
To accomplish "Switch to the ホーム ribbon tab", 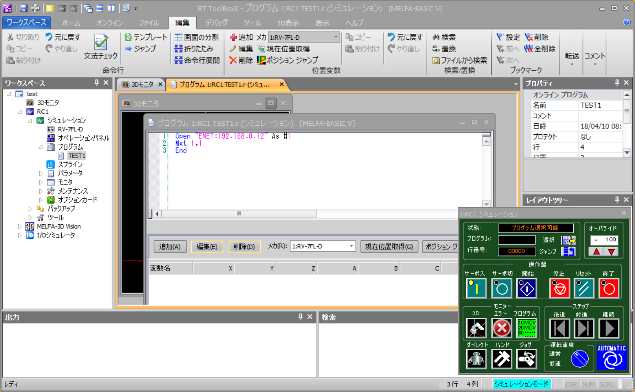I will pyautogui.click(x=71, y=23).
